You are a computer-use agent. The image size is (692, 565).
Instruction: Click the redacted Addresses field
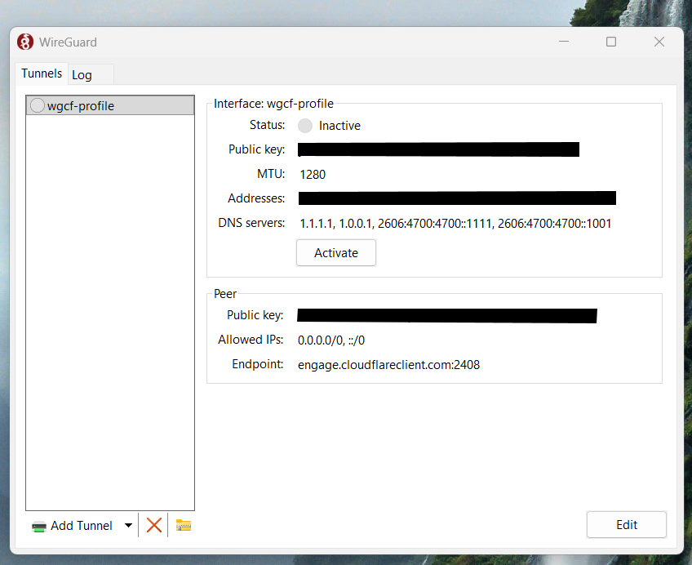[457, 198]
